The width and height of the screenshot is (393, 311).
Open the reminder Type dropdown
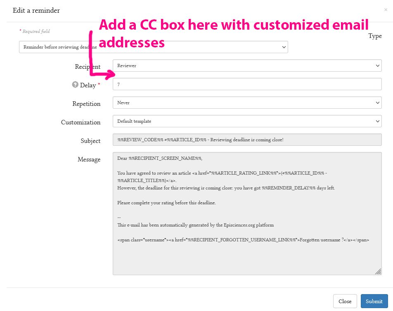[154, 47]
